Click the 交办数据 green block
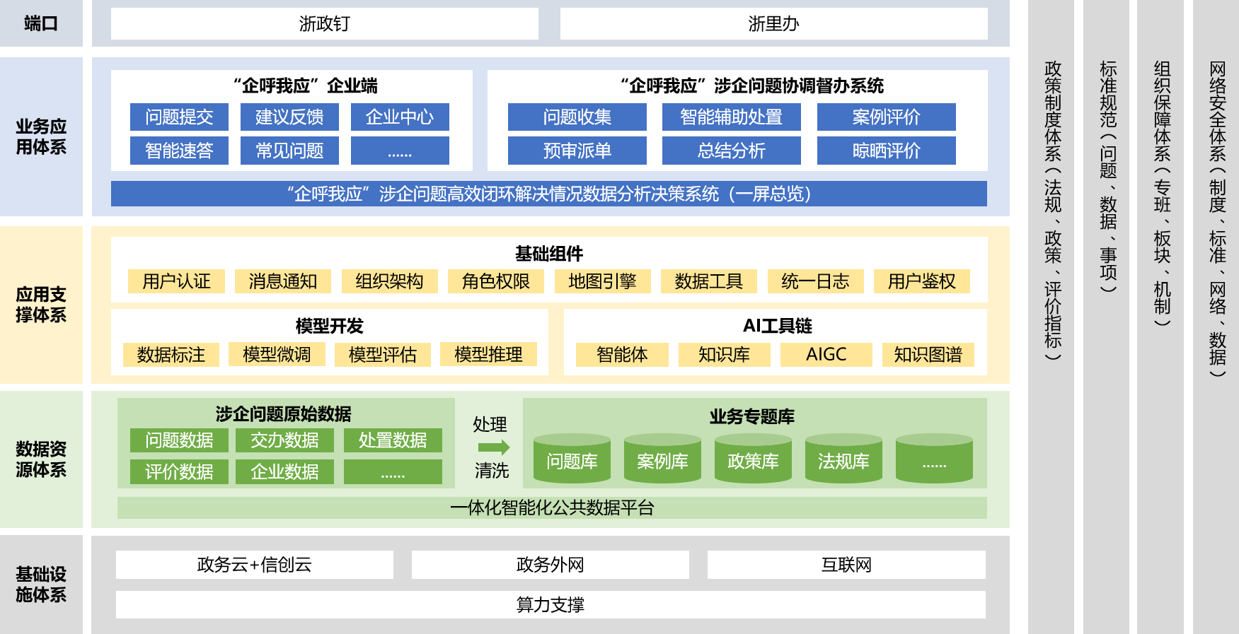 click(x=284, y=440)
